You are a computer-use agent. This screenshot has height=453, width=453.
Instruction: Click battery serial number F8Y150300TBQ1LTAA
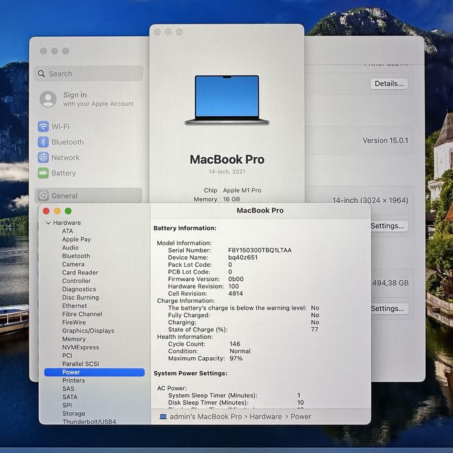(260, 250)
